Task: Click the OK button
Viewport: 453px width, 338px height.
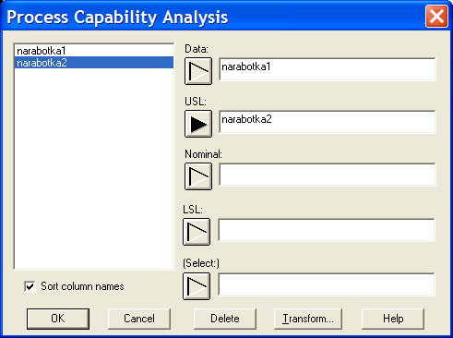Action: pyautogui.click(x=58, y=319)
